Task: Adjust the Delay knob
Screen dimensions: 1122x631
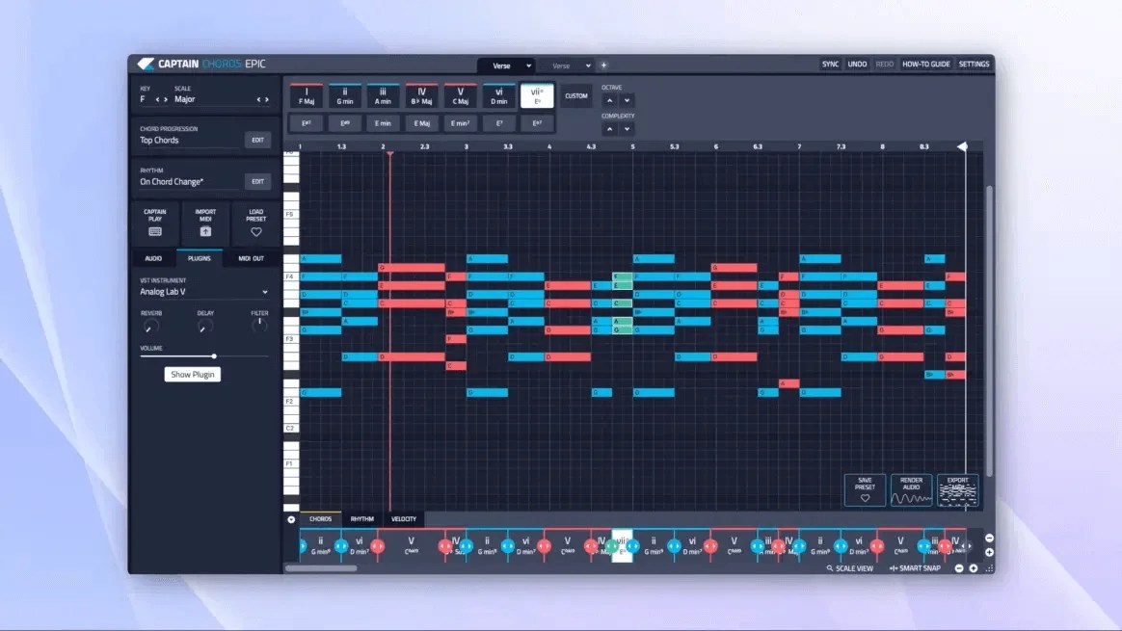Action: 204,327
